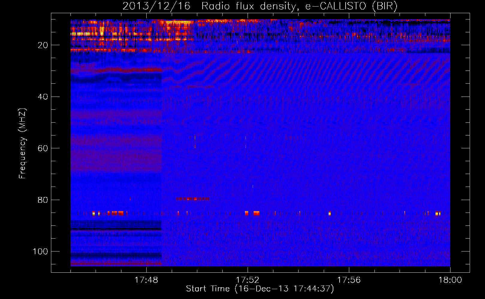
Task: Click the plot title "Radio flux density, e-CALLISTO (BIR)"
Action: click(299, 6)
